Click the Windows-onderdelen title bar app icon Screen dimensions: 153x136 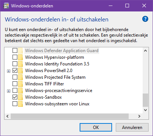[6, 6]
